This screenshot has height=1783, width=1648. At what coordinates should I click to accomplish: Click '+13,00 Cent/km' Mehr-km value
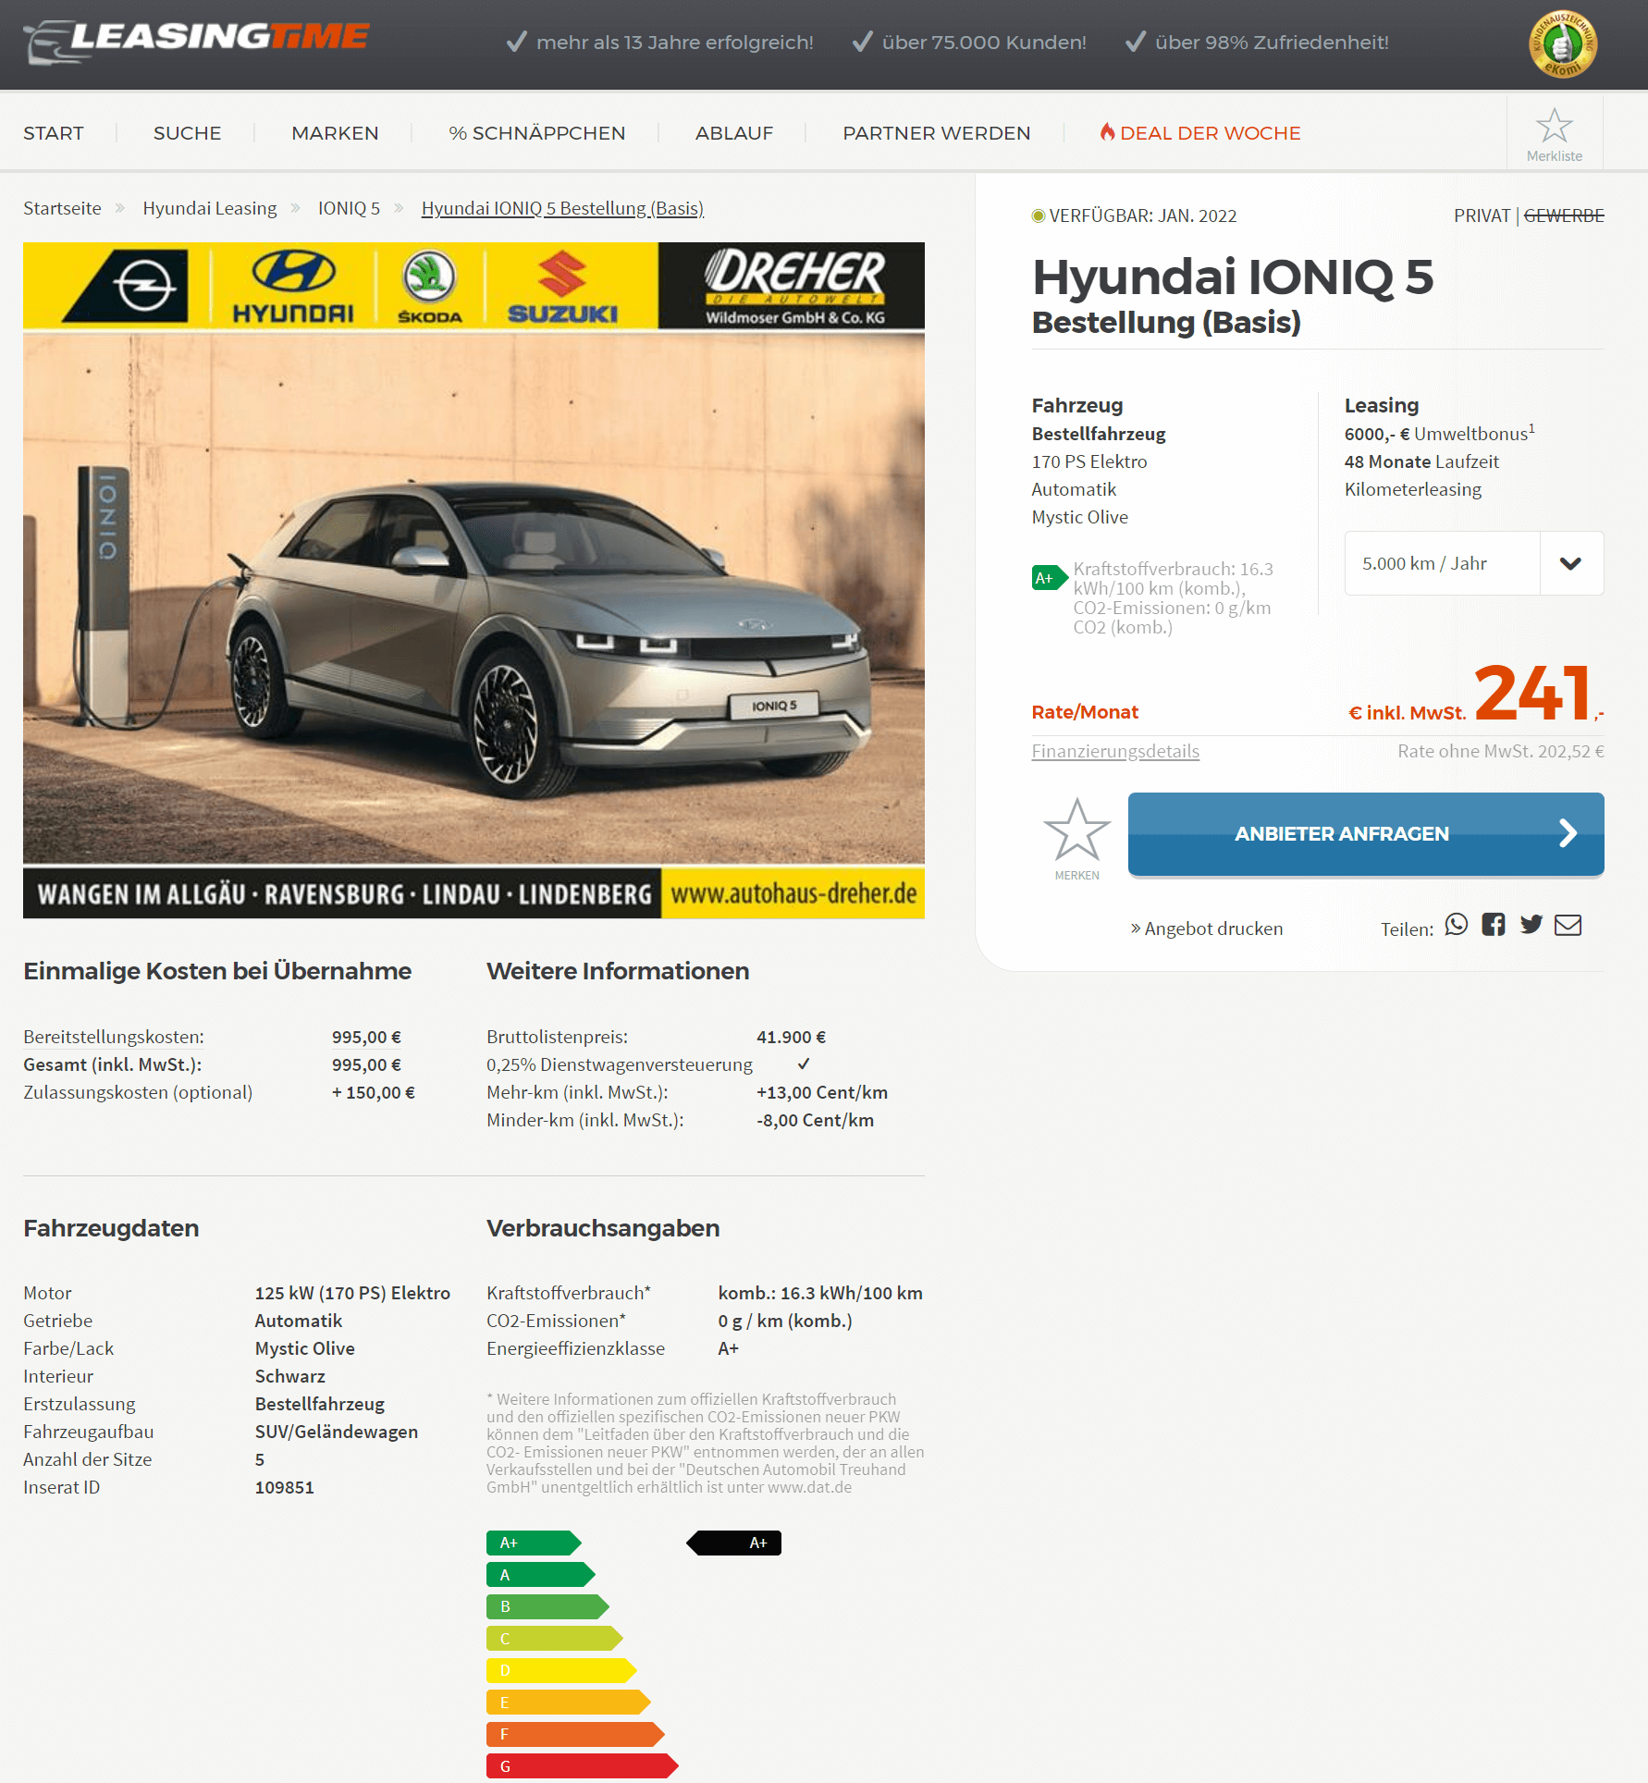coord(822,1092)
